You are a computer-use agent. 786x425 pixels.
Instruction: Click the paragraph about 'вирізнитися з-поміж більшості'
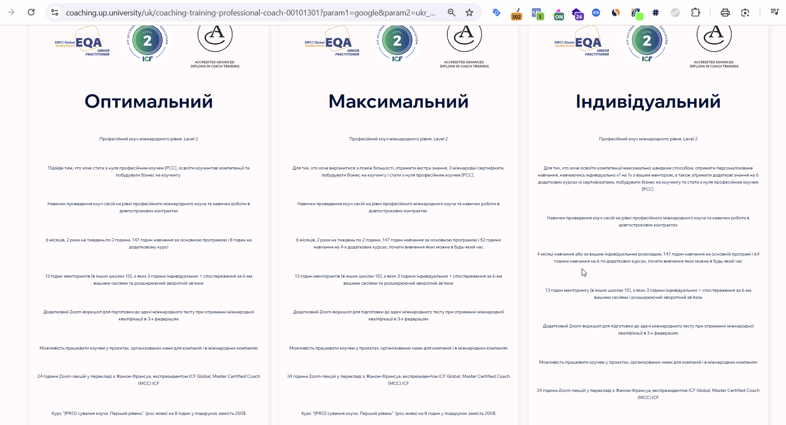399,172
